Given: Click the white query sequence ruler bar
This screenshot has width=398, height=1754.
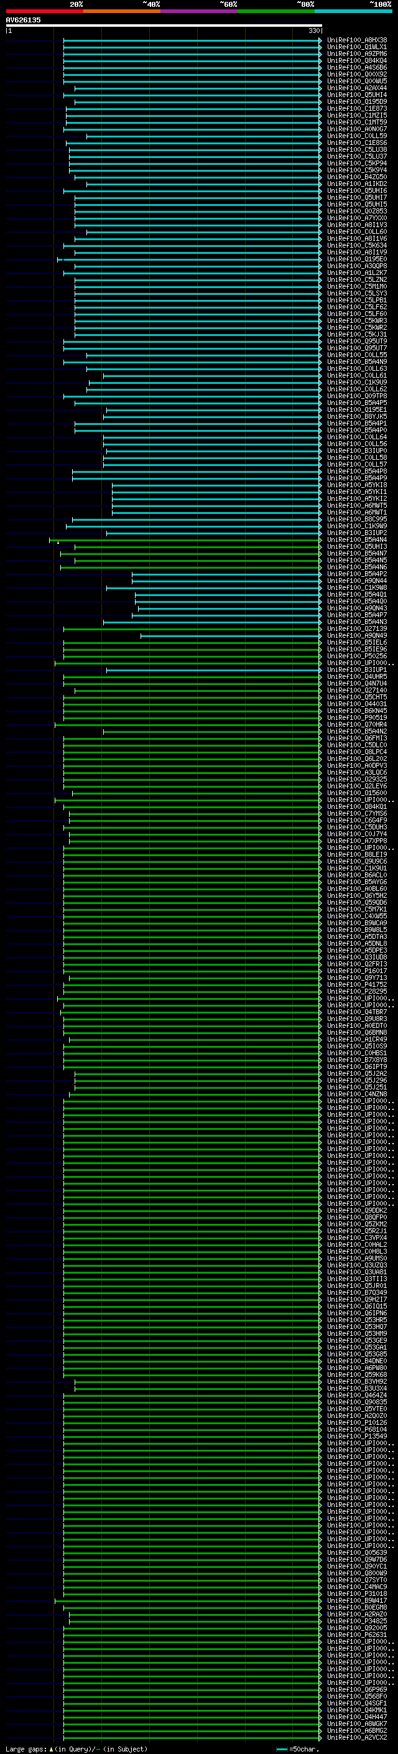Looking at the screenshot, I should (164, 25).
